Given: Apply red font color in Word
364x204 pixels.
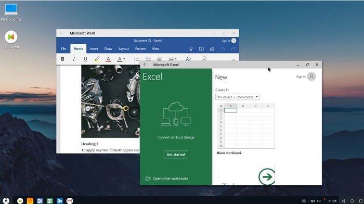Looking at the screenshot, I should tap(108, 59).
